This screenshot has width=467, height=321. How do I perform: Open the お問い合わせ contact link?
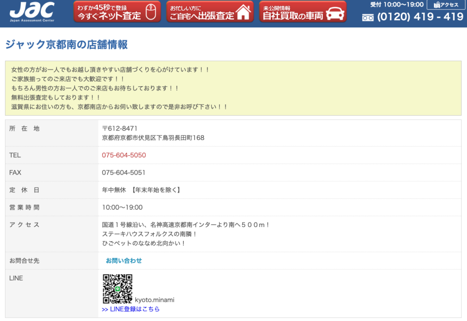[124, 261]
